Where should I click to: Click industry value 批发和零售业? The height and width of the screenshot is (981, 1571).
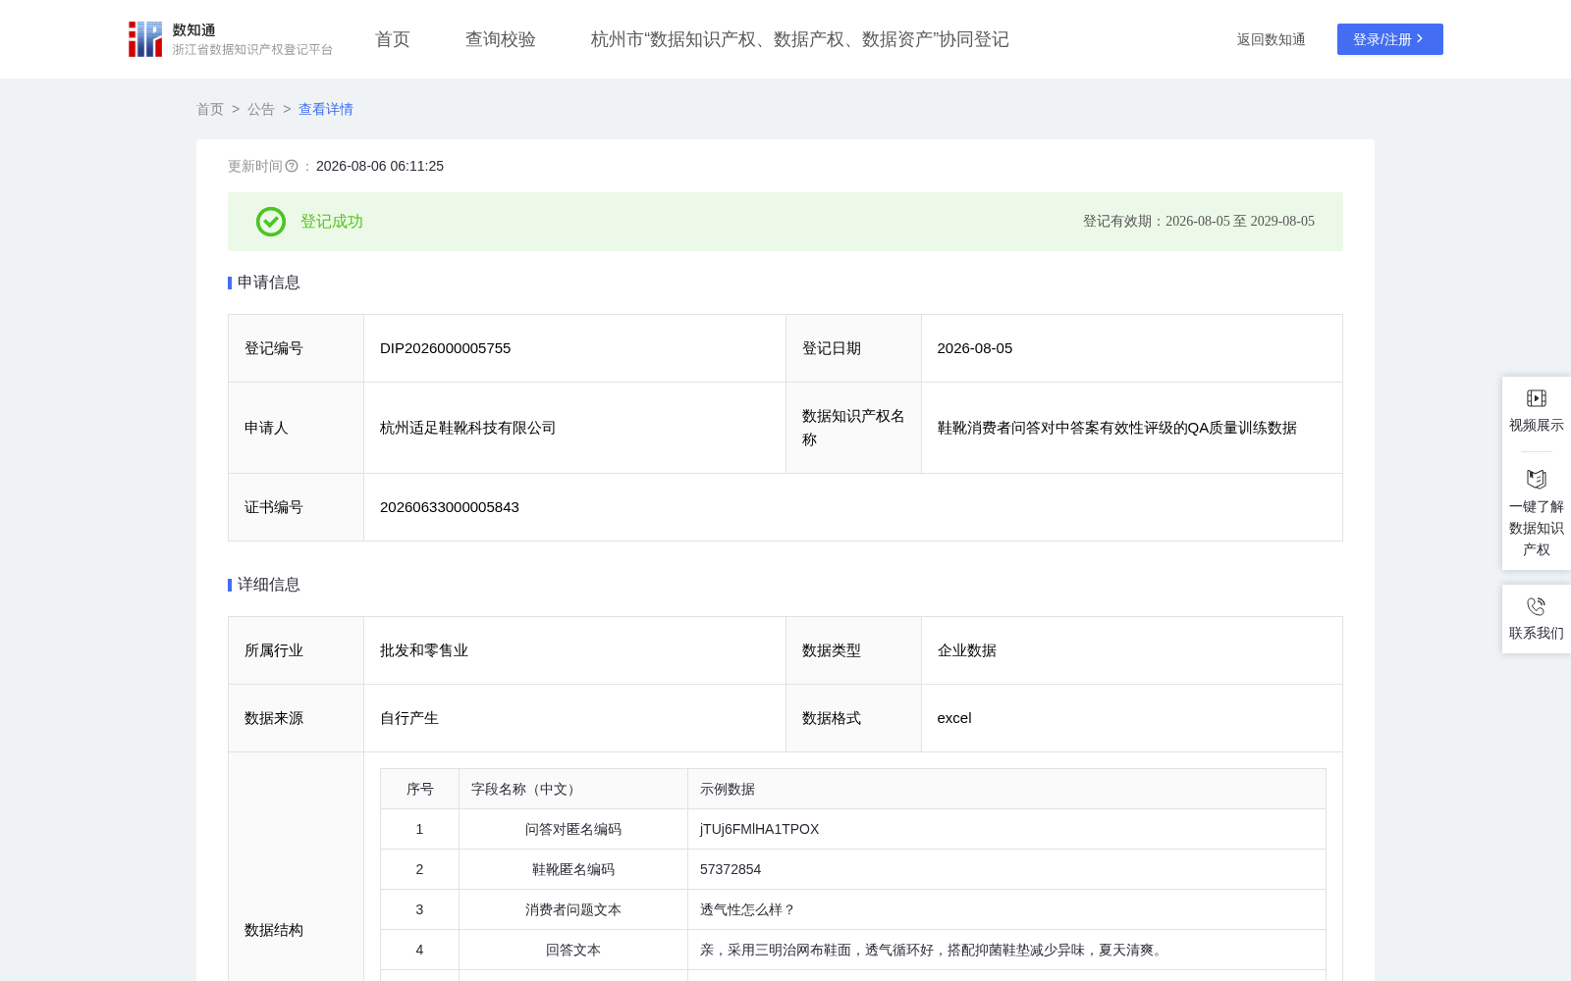[424, 650]
